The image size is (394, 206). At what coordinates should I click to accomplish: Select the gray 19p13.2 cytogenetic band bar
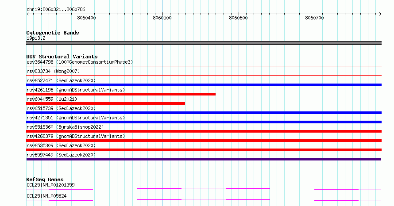204,43
